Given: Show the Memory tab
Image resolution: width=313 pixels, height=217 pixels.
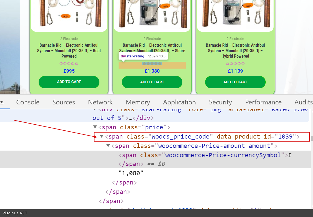Looking at the screenshot, I should [x=138, y=102].
